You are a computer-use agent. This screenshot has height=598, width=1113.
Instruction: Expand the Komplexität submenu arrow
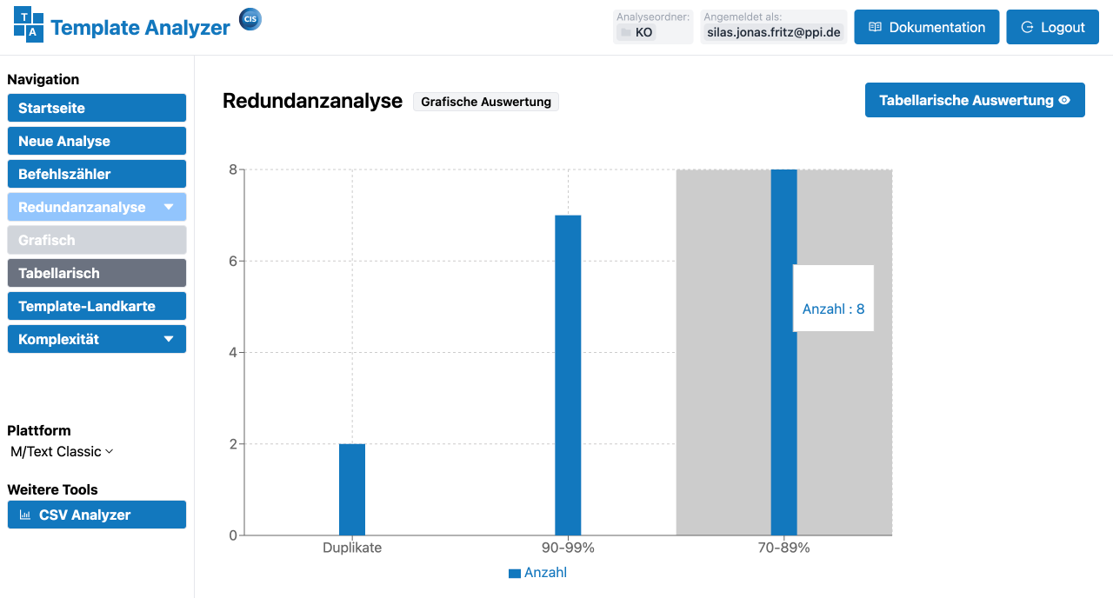(x=169, y=340)
